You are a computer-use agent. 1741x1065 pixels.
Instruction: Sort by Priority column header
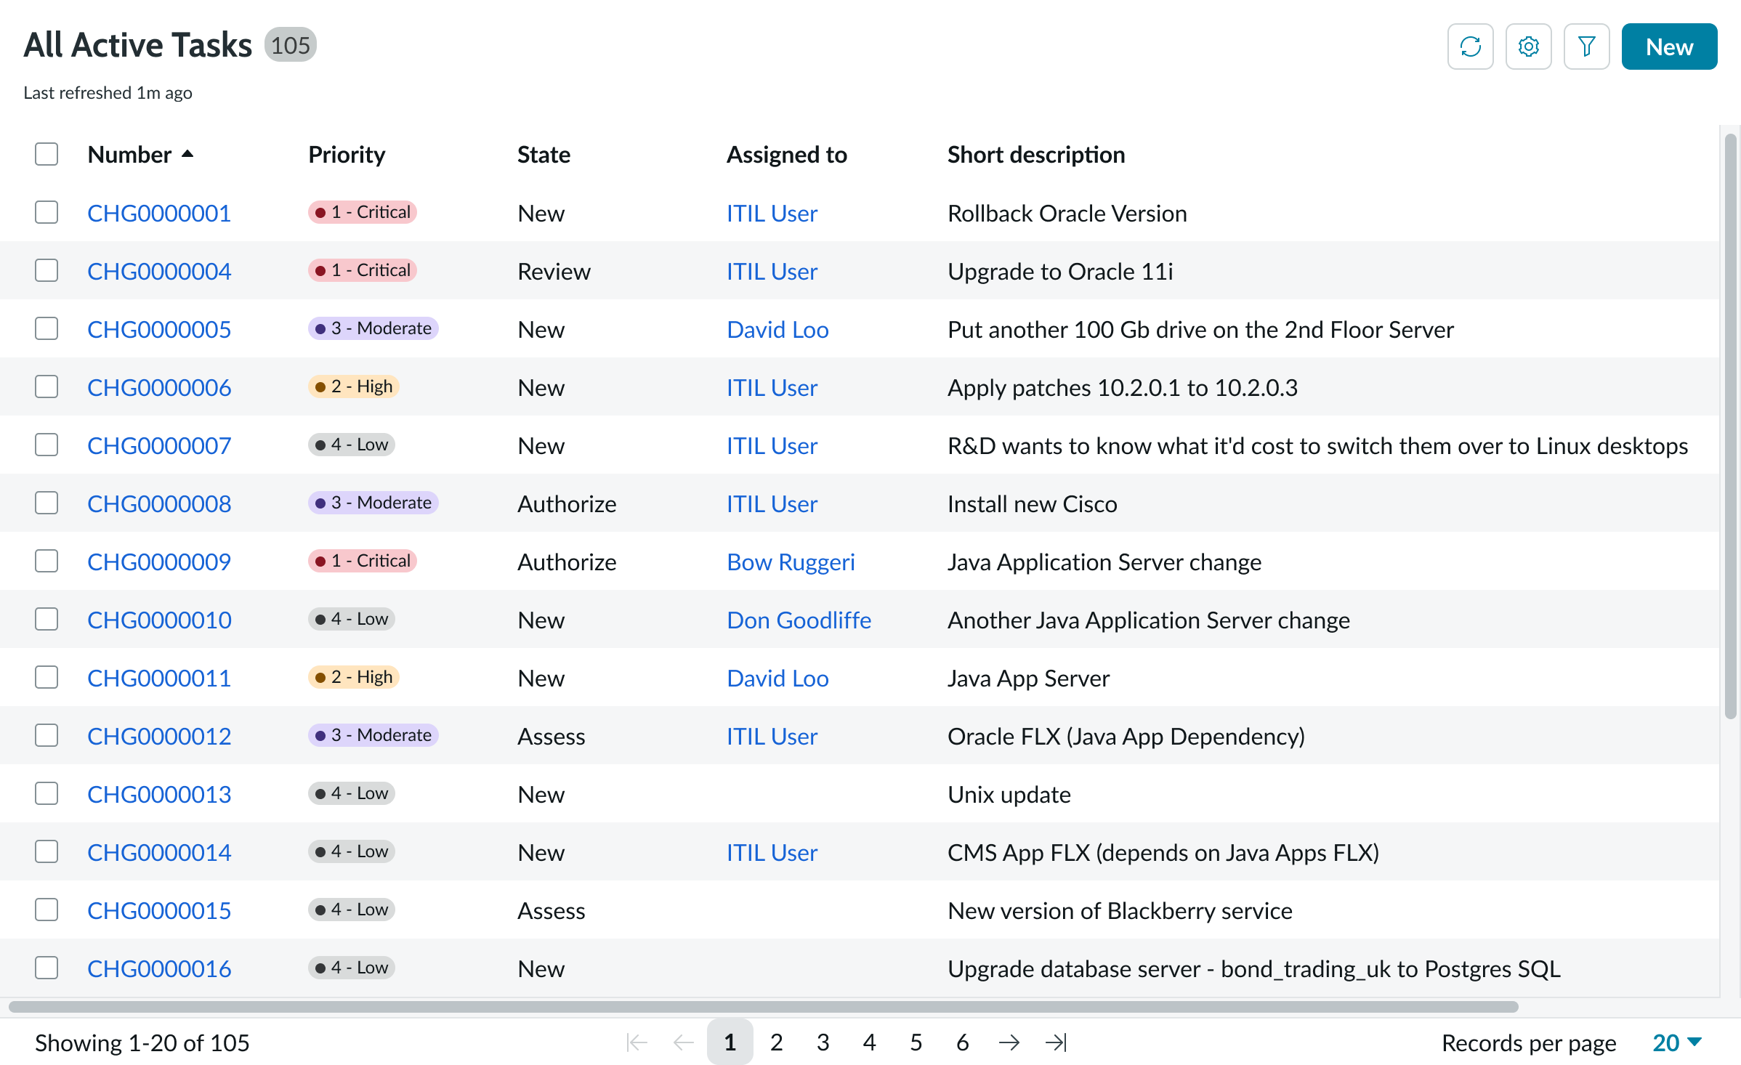(347, 154)
